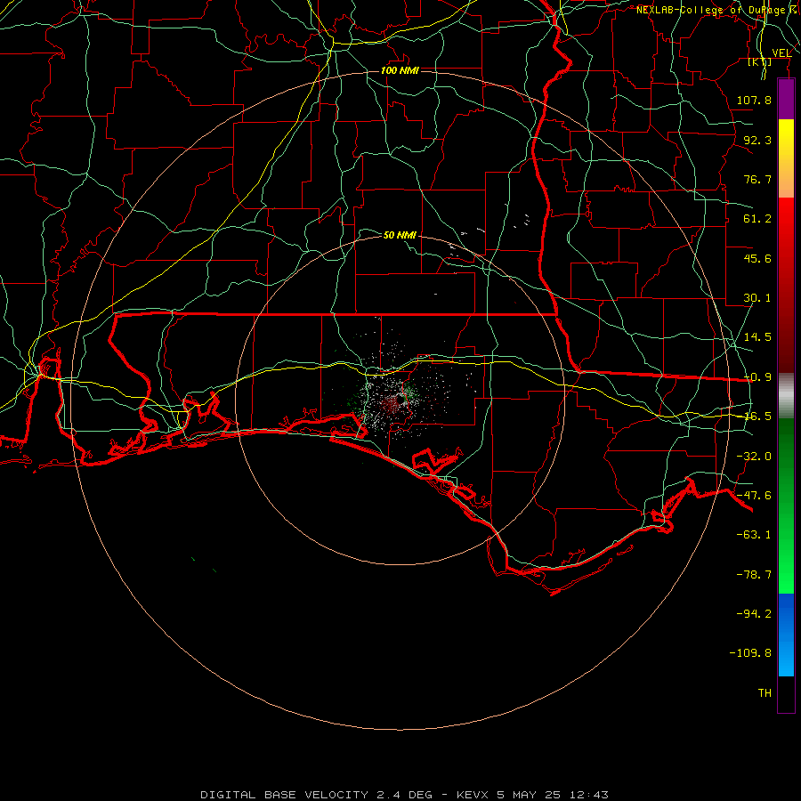This screenshot has height=801, width=801.
Task: Select the 92.3 scale value
Action: 757,140
